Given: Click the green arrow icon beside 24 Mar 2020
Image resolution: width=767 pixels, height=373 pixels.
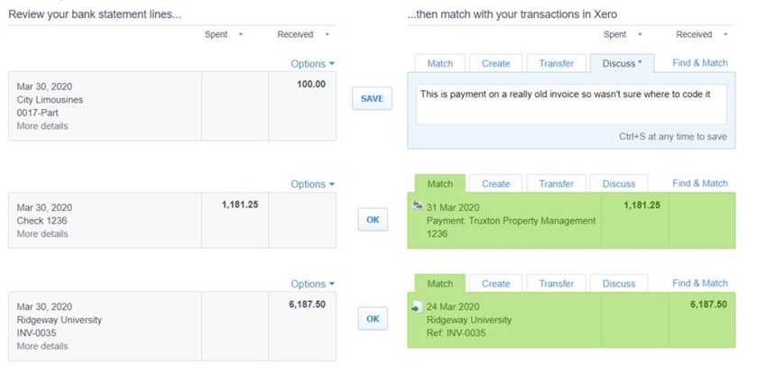Looking at the screenshot, I should (x=418, y=306).
